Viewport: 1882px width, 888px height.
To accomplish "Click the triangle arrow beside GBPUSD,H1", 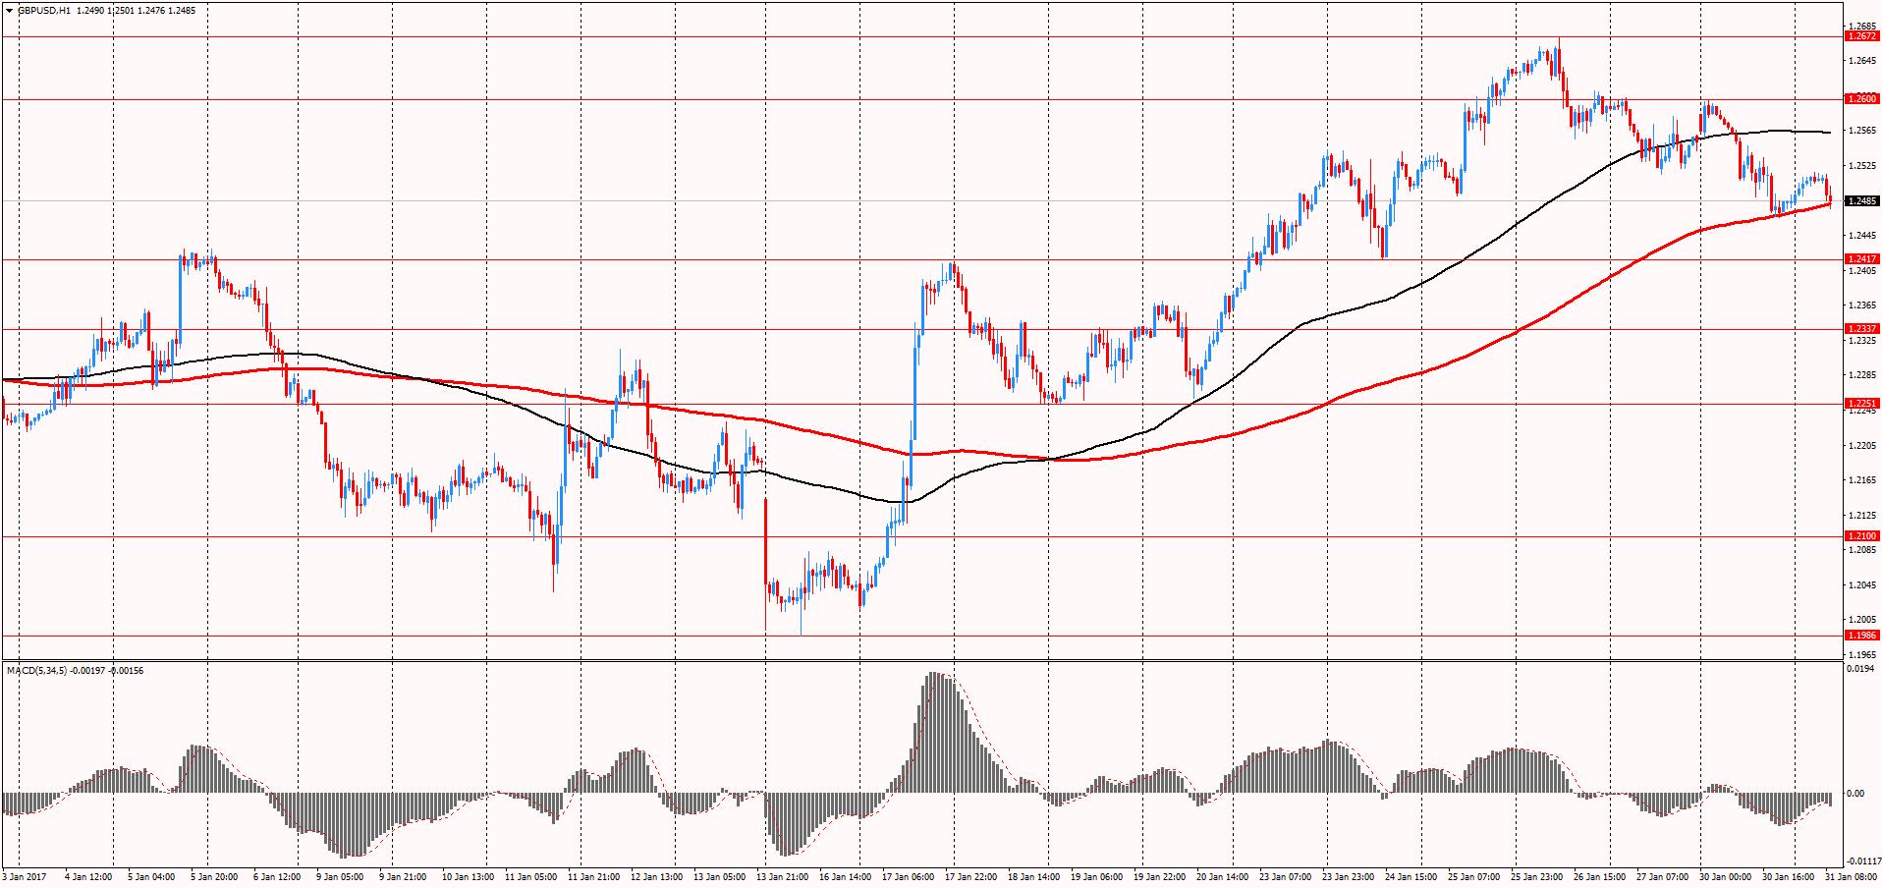I will (9, 9).
